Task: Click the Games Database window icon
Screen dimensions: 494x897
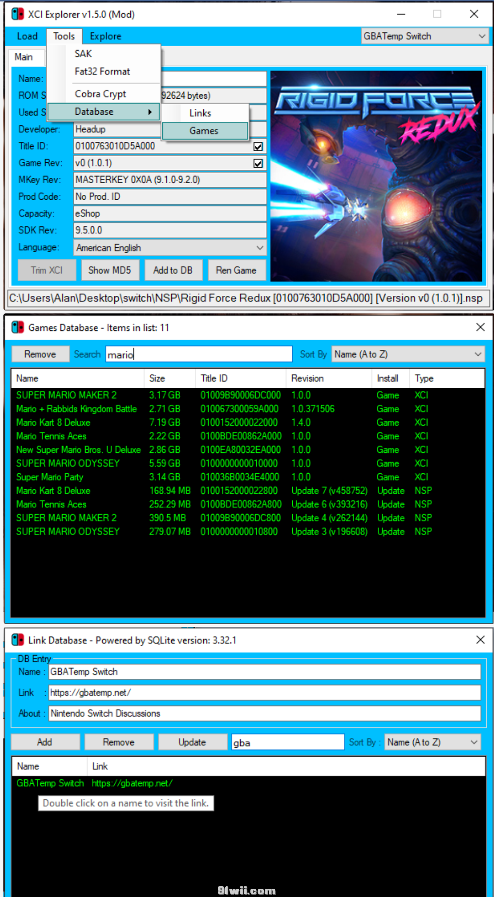Action: (18, 328)
